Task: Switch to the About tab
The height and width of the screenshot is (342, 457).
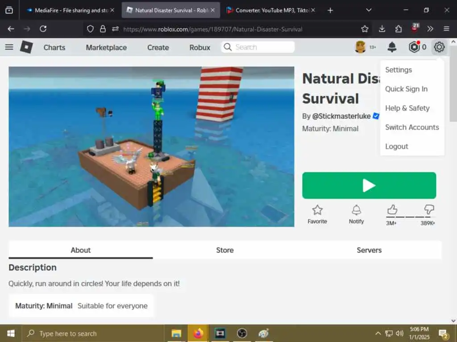Action: pyautogui.click(x=80, y=250)
